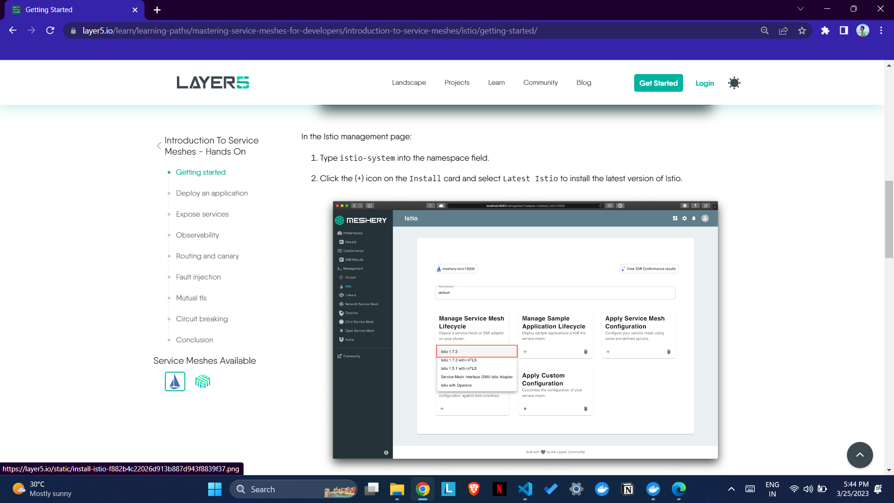
Task: Click the Istio sailboat icon under Service Meshes Available
Action: pos(175,381)
